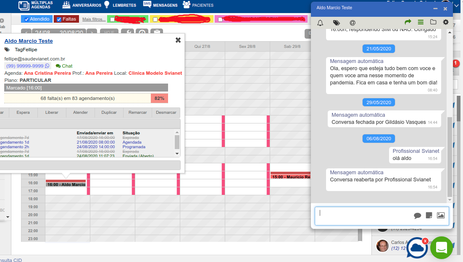This screenshot has width=463, height=262.
Task: Open the green list menu icon
Action: [x=421, y=22]
